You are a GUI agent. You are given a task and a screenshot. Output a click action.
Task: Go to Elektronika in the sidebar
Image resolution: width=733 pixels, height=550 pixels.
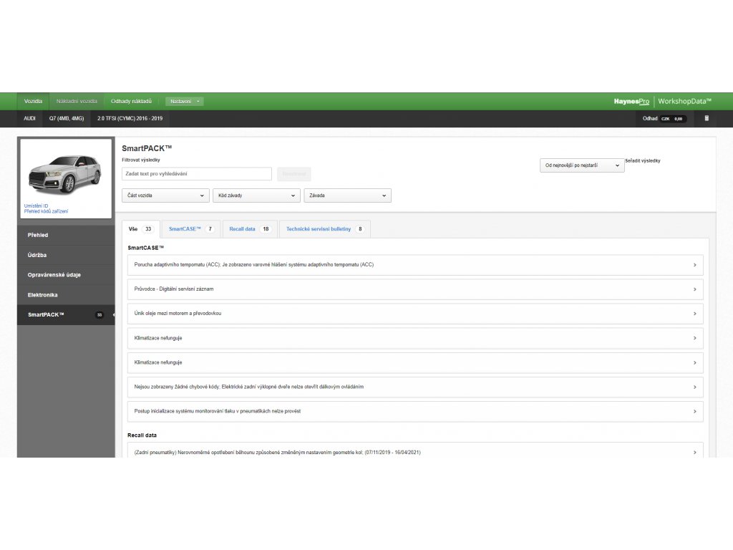click(66, 295)
